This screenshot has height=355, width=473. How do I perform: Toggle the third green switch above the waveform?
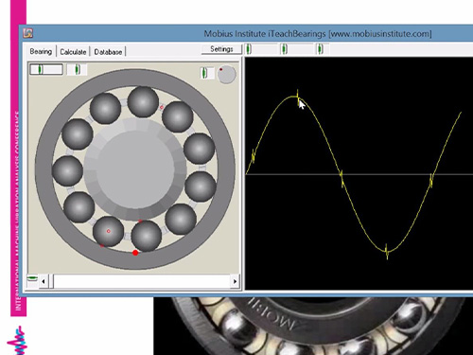(x=320, y=49)
